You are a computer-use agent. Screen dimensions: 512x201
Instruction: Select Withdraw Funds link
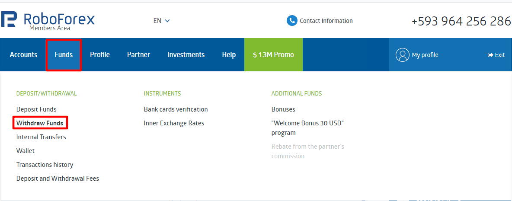coord(40,123)
